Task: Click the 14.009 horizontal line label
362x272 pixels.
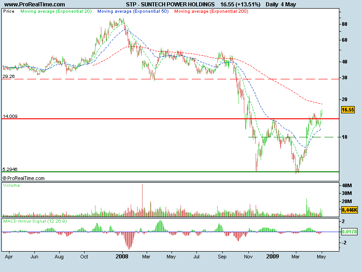Action: pos(10,116)
